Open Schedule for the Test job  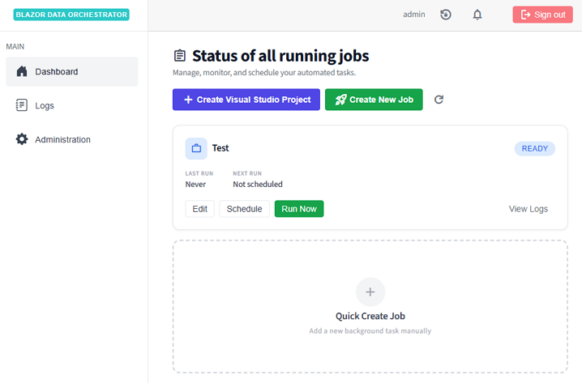tap(244, 209)
